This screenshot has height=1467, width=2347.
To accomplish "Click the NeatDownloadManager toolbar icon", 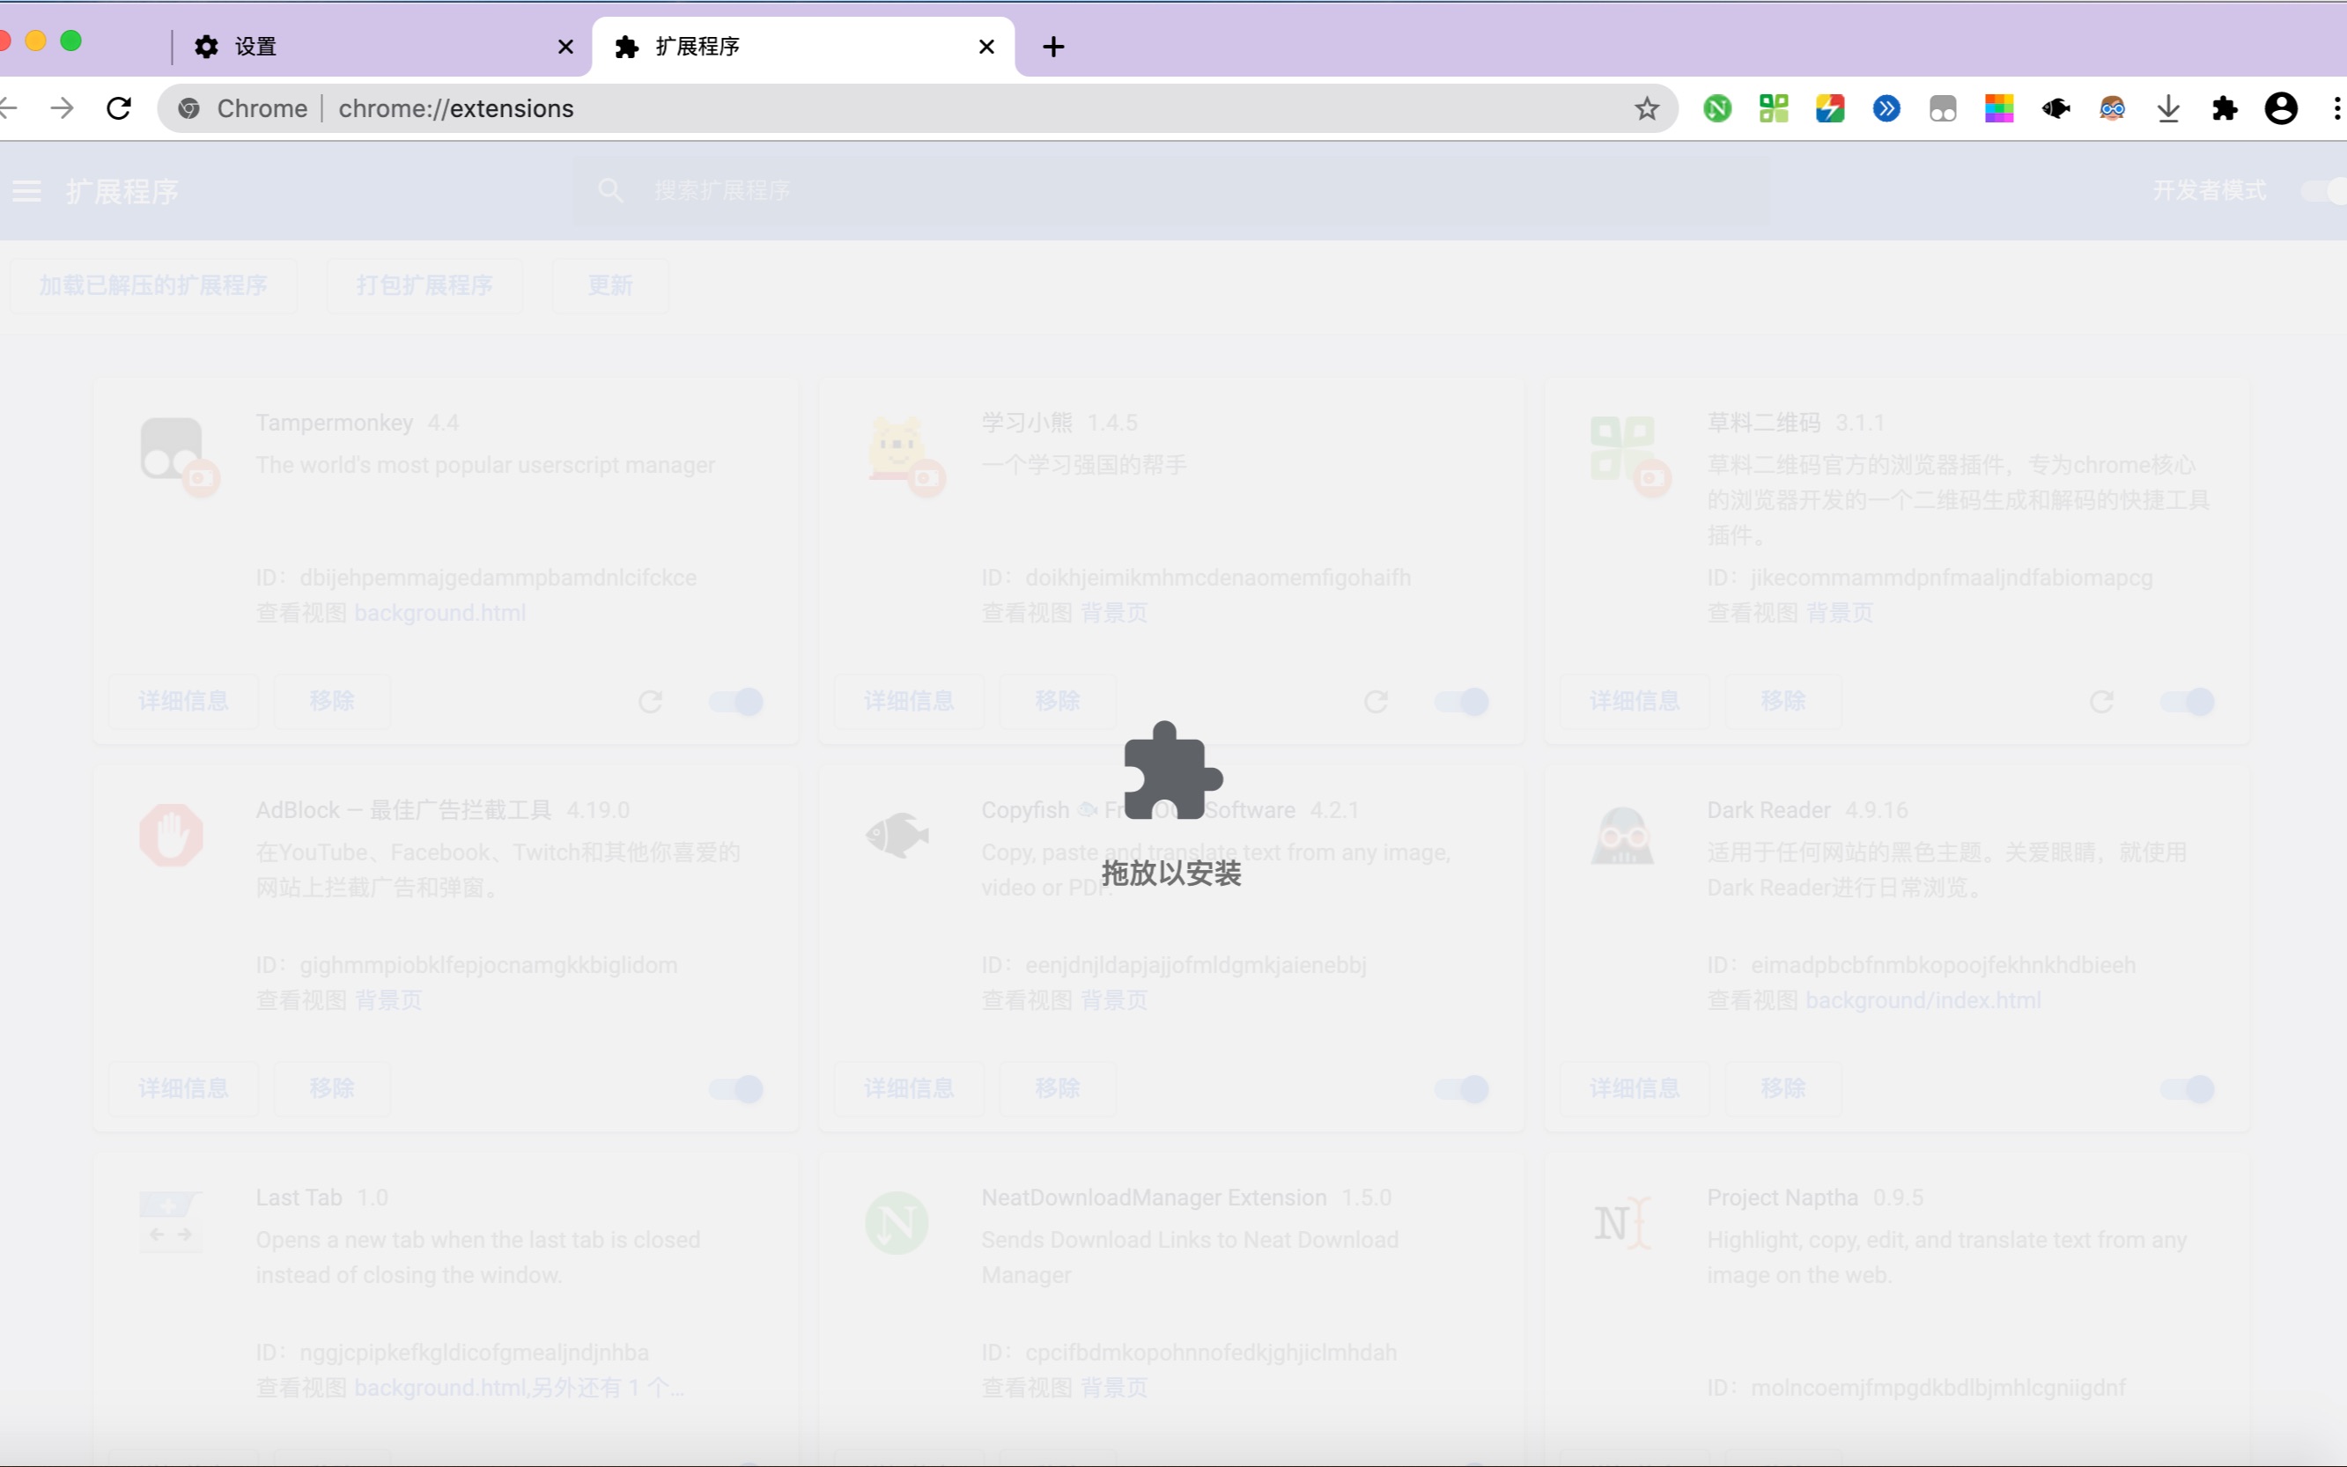I will (1717, 108).
